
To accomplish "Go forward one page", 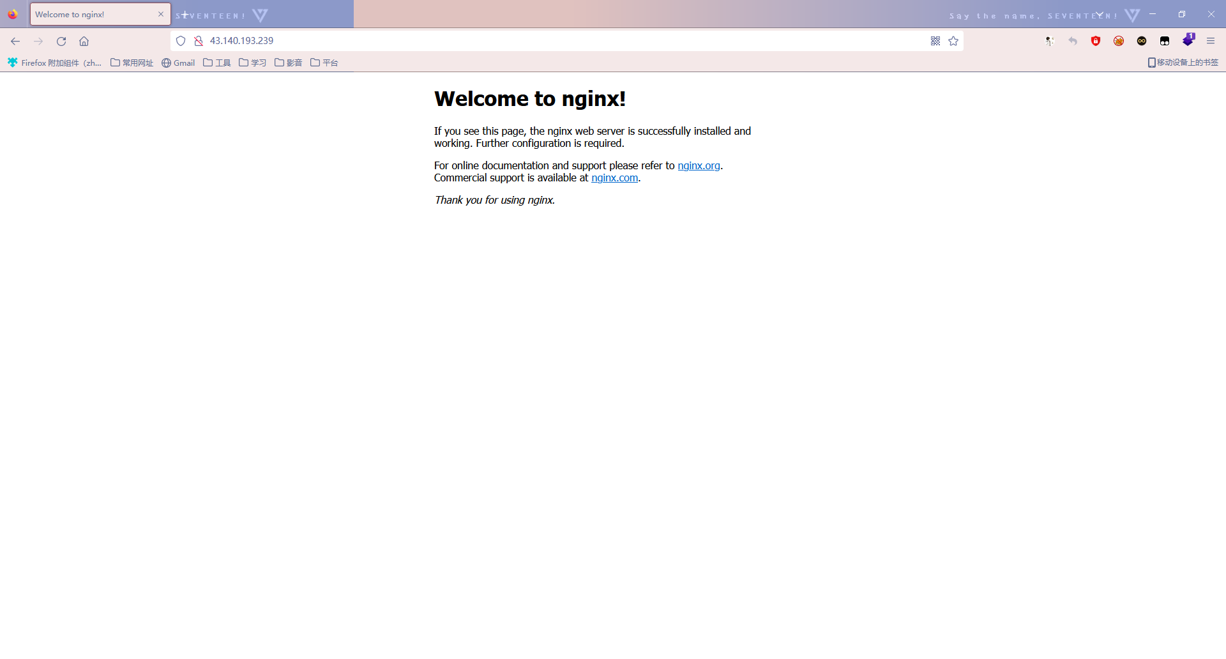I will tap(38, 41).
